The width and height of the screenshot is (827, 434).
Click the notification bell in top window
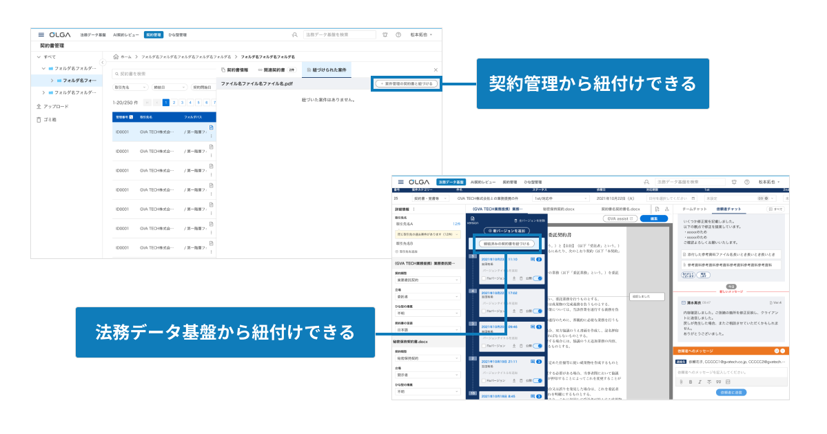(385, 34)
